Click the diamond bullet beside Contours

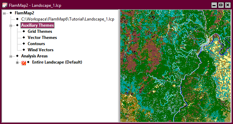tap(24, 44)
